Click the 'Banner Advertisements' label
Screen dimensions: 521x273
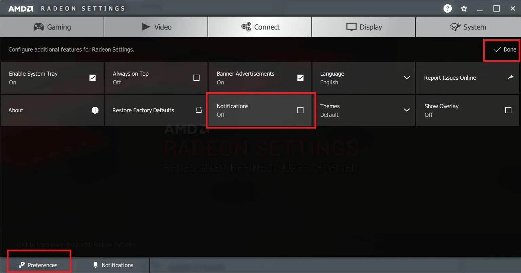(246, 74)
